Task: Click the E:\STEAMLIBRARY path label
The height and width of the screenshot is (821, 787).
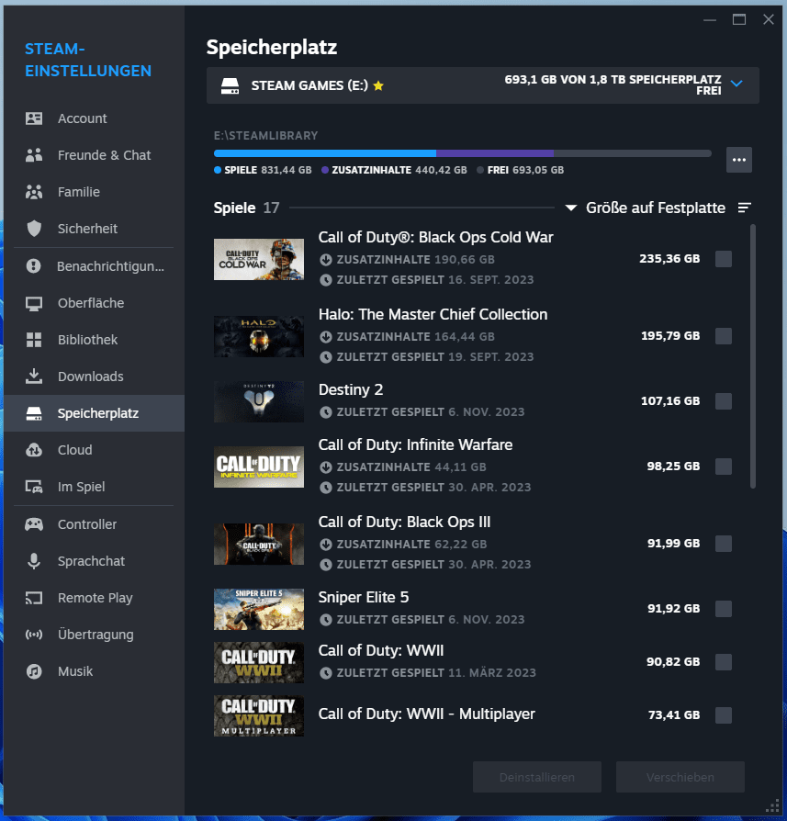Action: pyautogui.click(x=265, y=136)
